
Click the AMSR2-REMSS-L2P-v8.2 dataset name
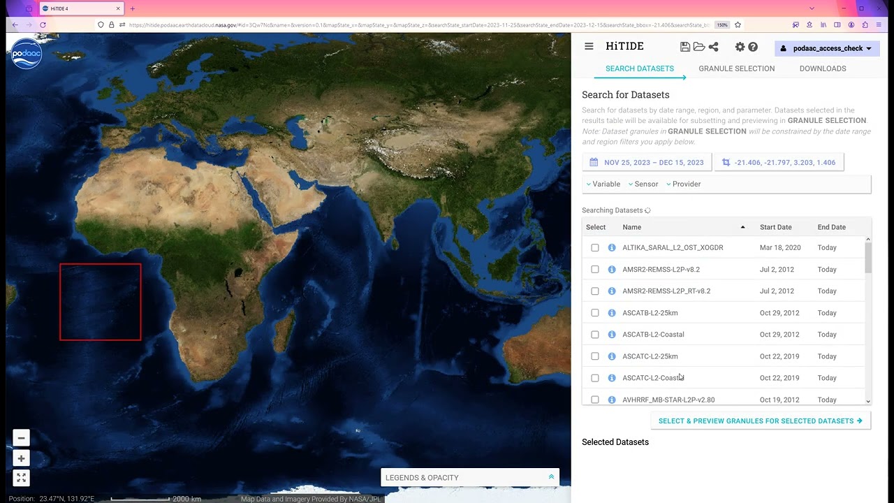(661, 269)
